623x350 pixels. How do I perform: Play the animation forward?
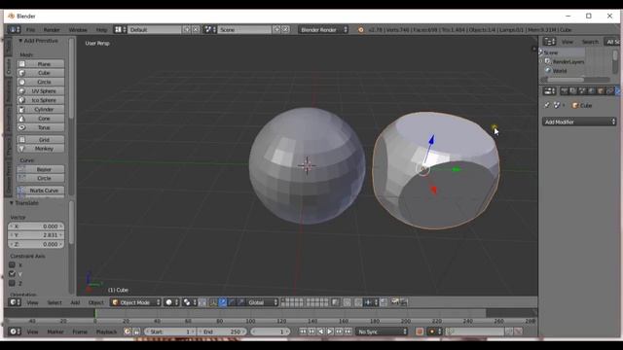pyautogui.click(x=330, y=332)
